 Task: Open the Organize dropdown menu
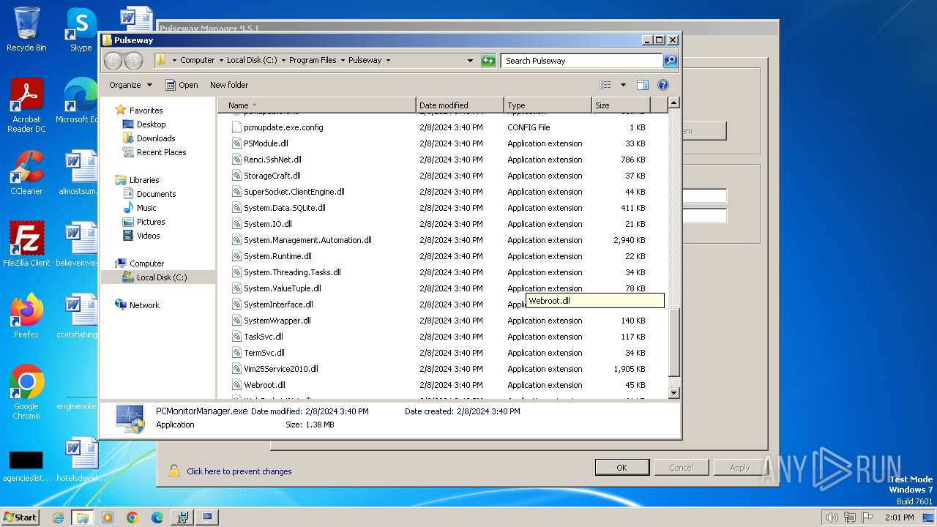[130, 85]
